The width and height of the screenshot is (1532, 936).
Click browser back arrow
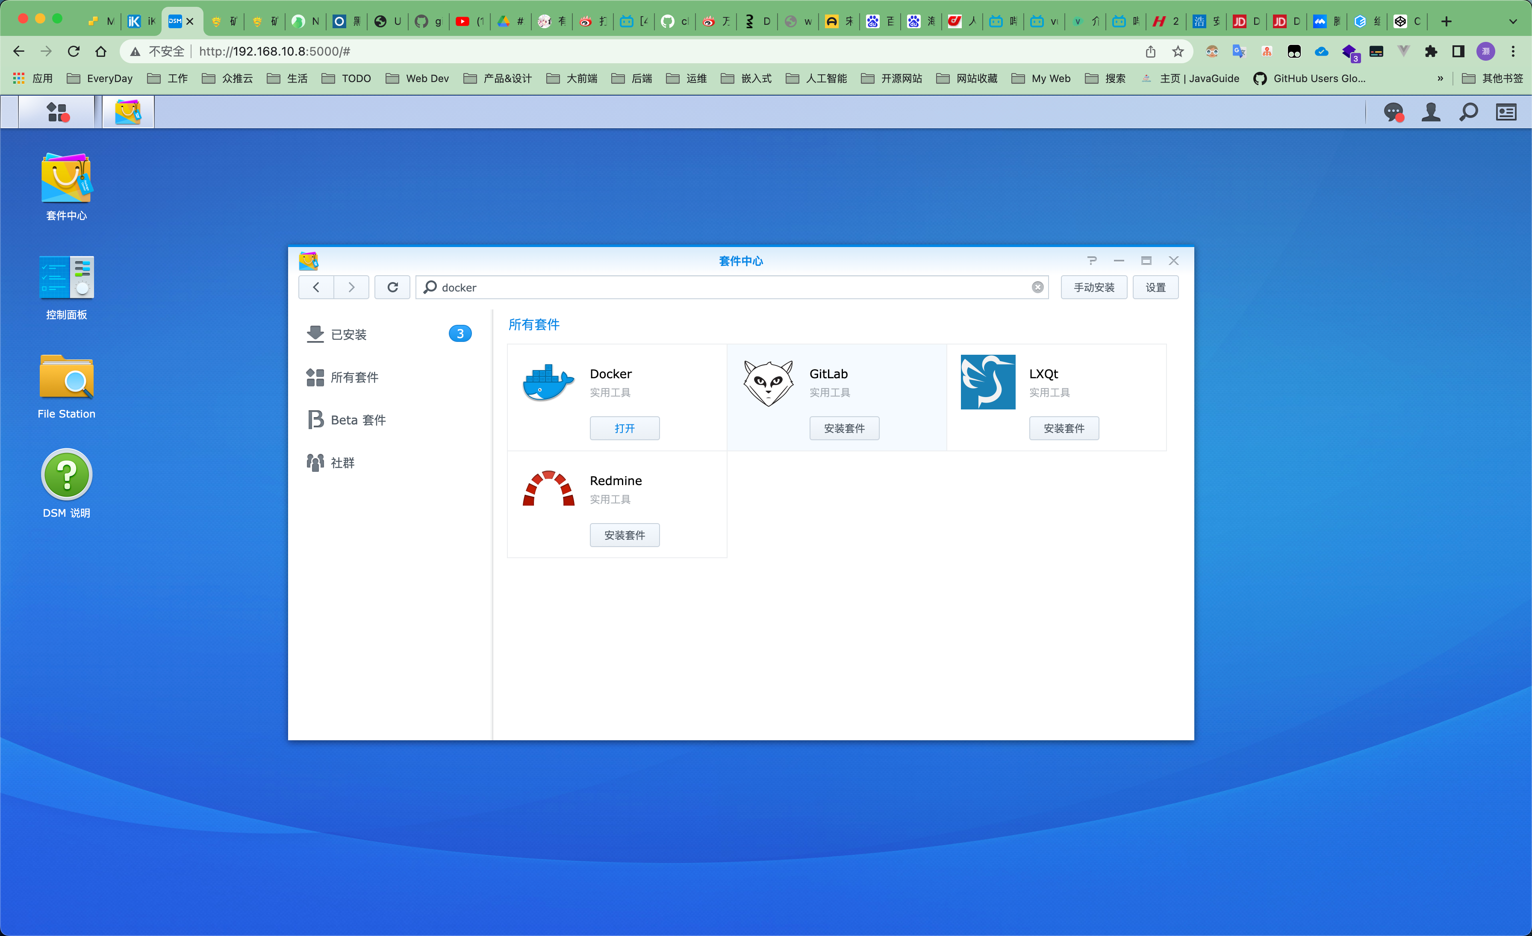pyautogui.click(x=19, y=52)
